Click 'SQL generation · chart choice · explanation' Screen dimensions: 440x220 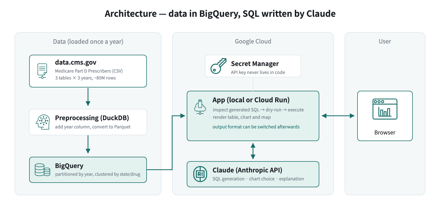pyautogui.click(x=258, y=179)
